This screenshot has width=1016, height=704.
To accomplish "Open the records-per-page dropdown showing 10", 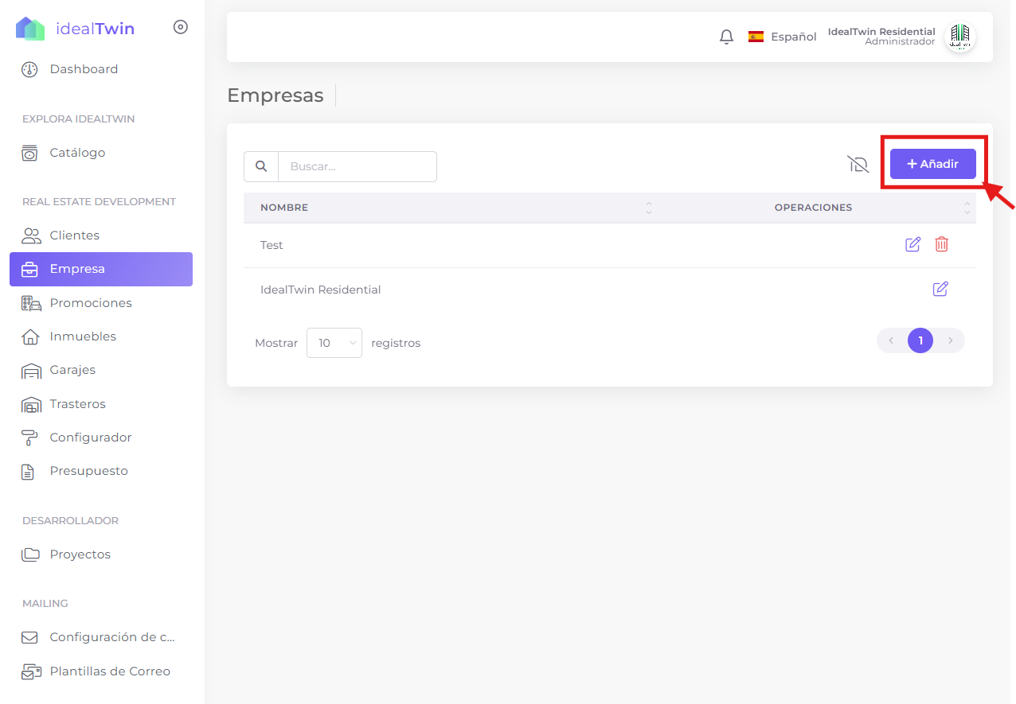I will 334,343.
